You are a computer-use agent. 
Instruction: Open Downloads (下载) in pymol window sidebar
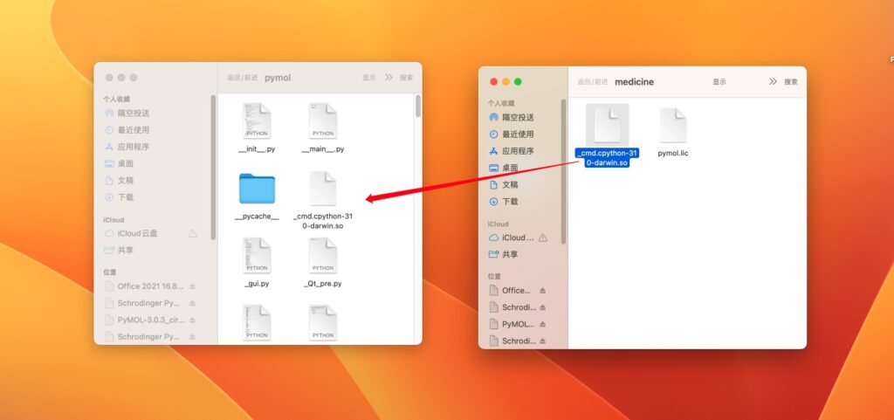[x=119, y=197]
